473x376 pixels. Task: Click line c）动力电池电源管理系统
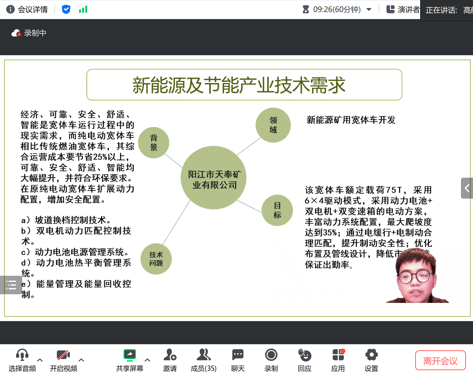[x=76, y=252]
